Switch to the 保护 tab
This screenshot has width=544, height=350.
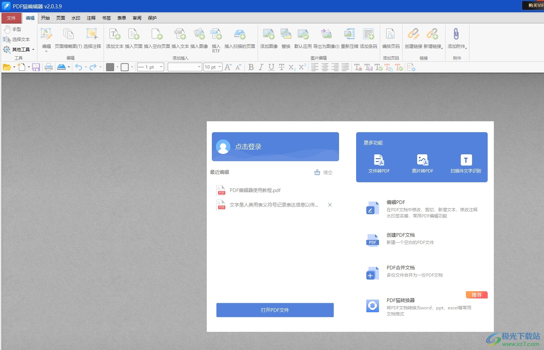(152, 18)
